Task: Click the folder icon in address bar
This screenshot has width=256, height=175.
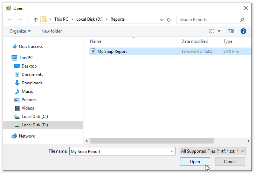Action: coord(44,19)
